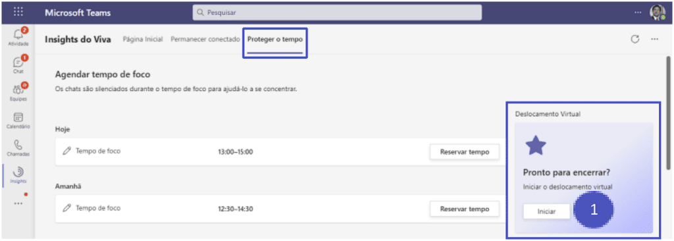Image resolution: width=674 pixels, height=241 pixels.
Task: Open the app launcher grid icon
Action: coord(18,13)
